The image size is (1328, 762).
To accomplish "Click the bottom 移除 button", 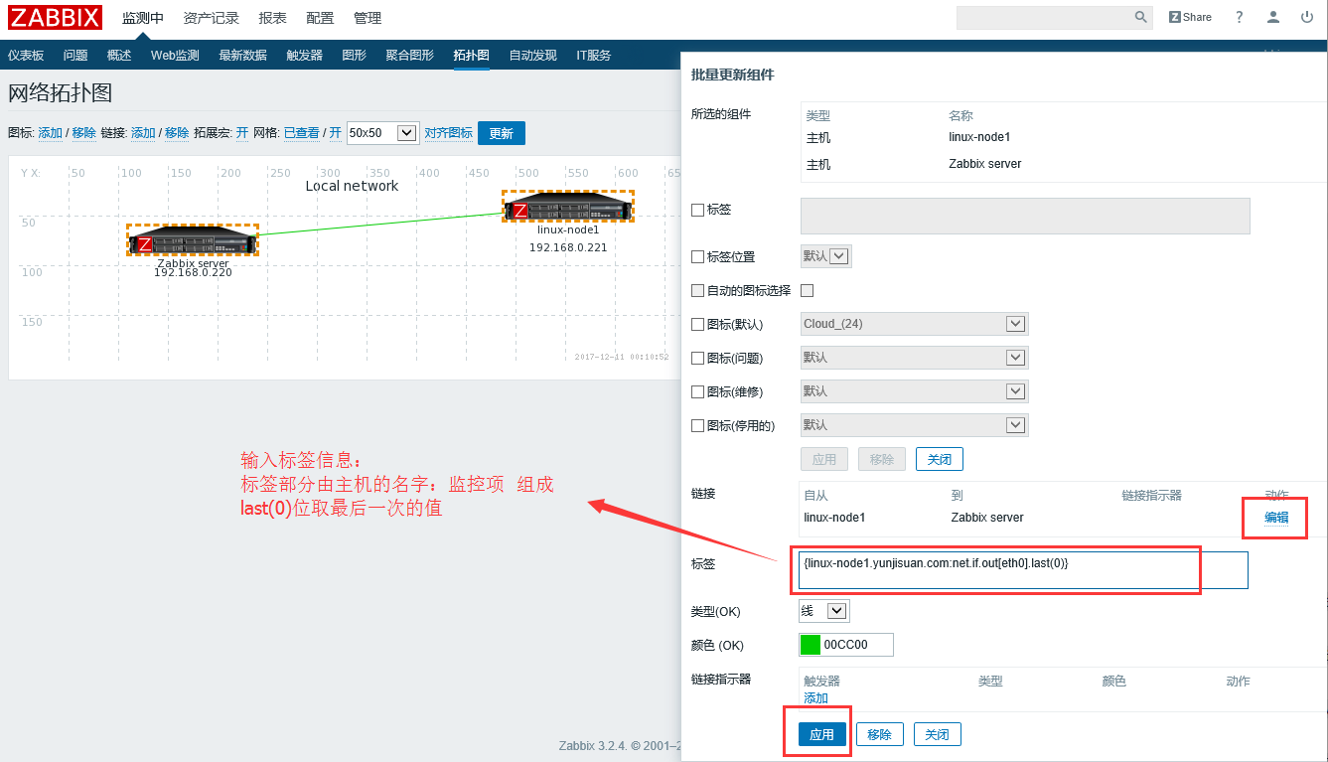I will (x=880, y=735).
